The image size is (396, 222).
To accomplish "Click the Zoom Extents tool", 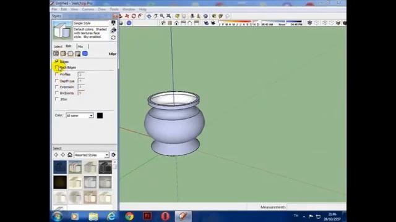I will click(x=168, y=16).
